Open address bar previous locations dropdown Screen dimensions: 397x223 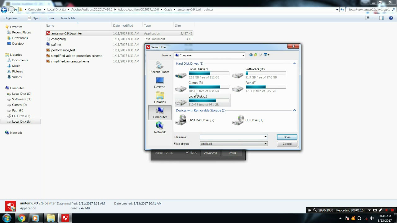point(337,10)
